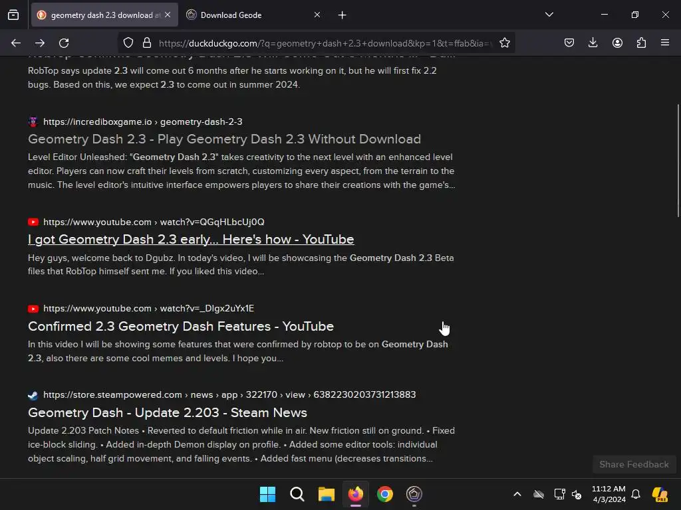Viewport: 681px width, 510px height.
Task: Open Play Geometry Dash 2.3 Without Download result
Action: tap(224, 139)
